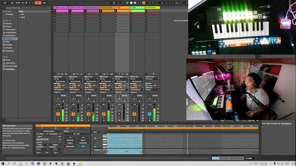Click the green Play button in the transport

[x=128, y=3]
